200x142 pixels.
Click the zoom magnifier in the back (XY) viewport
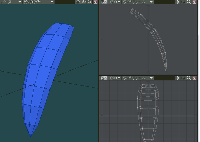(x=189, y=78)
